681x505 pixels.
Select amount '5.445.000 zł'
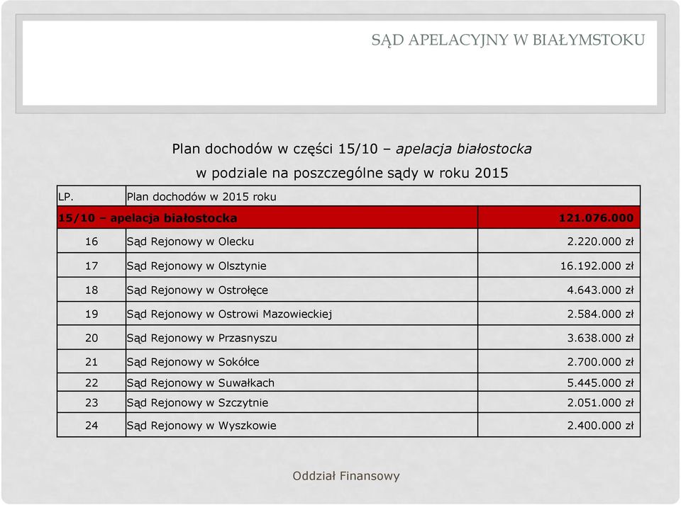(x=600, y=382)
